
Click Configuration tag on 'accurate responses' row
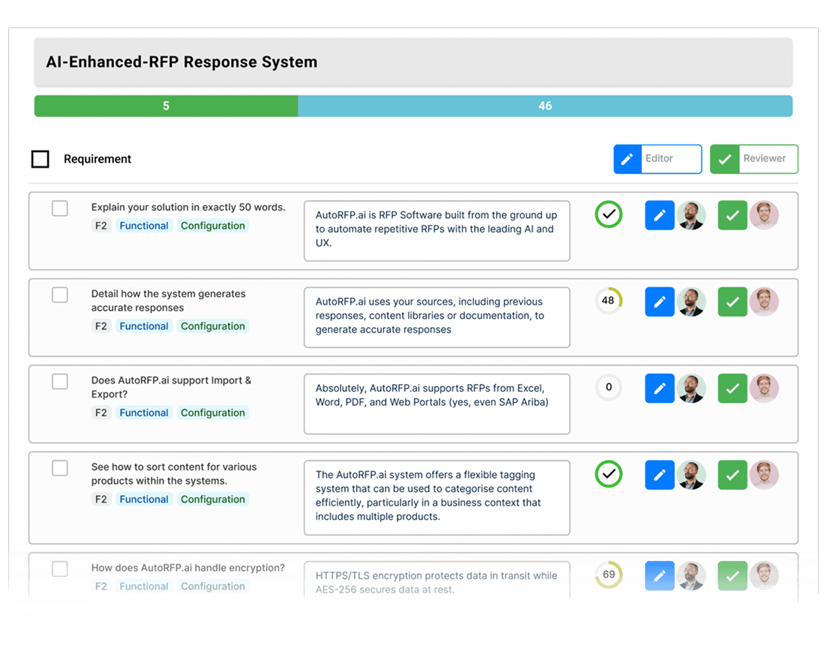click(212, 326)
